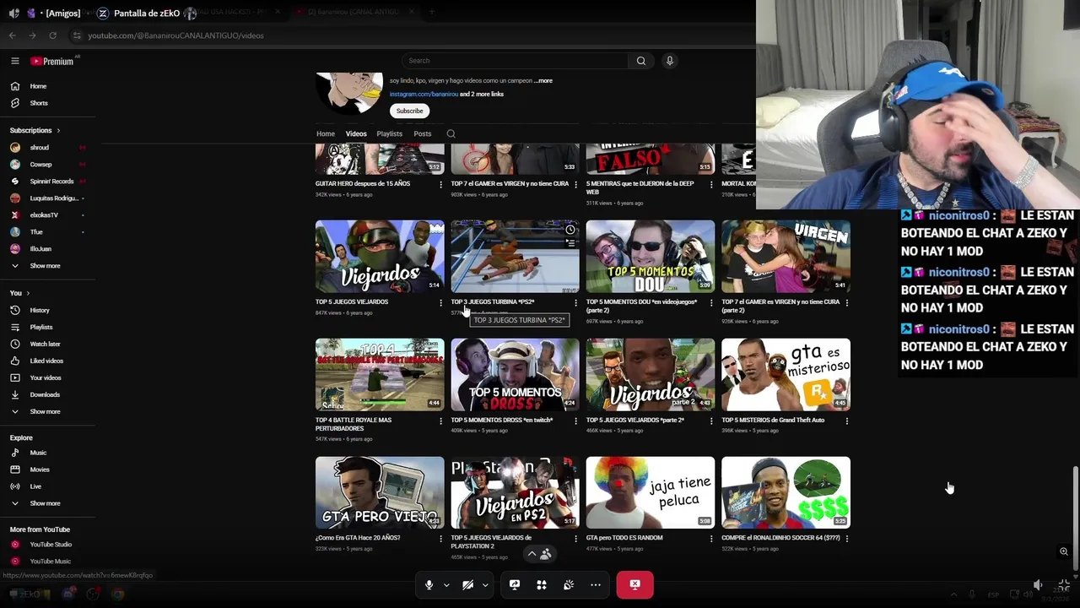This screenshot has height=608, width=1080.
Task: Switch to the channel Playlists tab
Action: coord(389,133)
